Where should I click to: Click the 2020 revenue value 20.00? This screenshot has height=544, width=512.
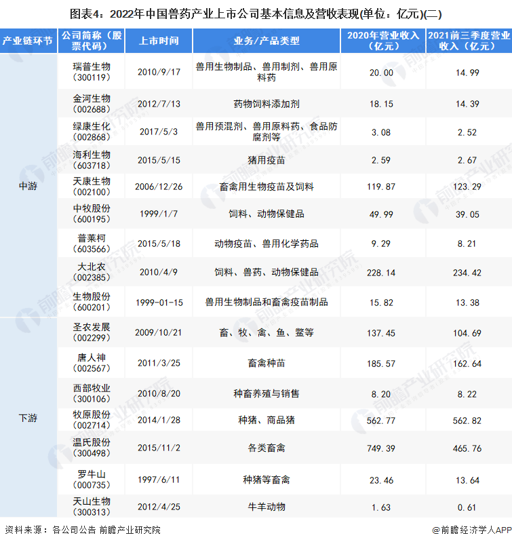(x=381, y=73)
